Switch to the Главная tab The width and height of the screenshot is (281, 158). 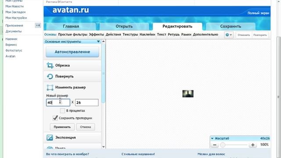click(x=71, y=26)
